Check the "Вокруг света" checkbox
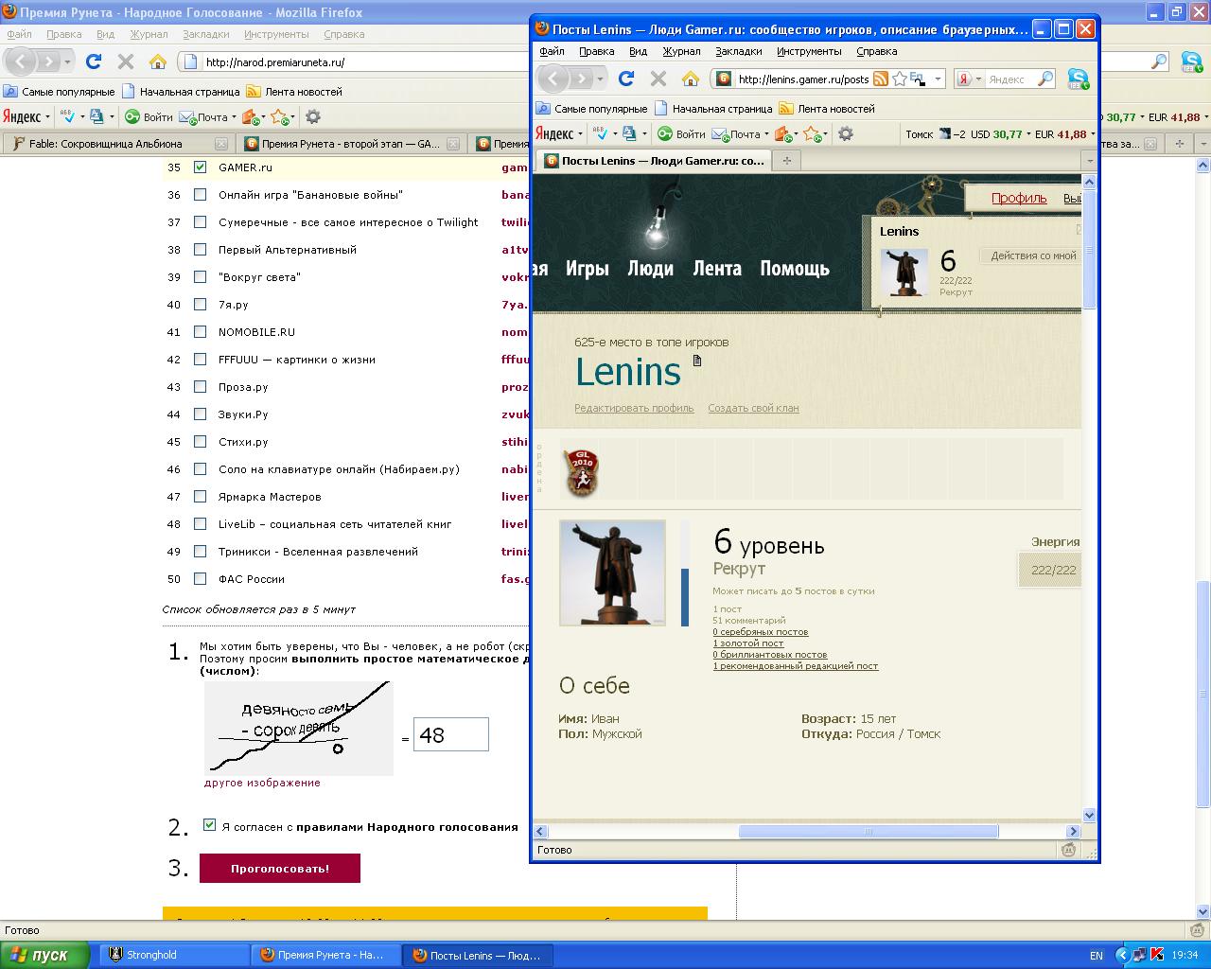 (x=200, y=277)
